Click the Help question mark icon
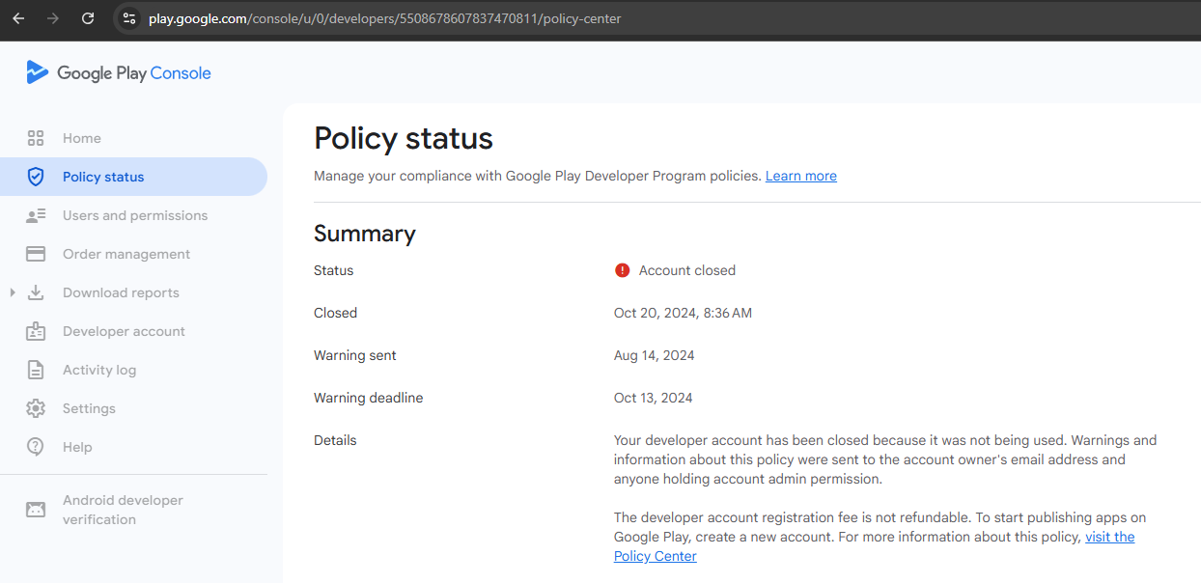 [36, 447]
